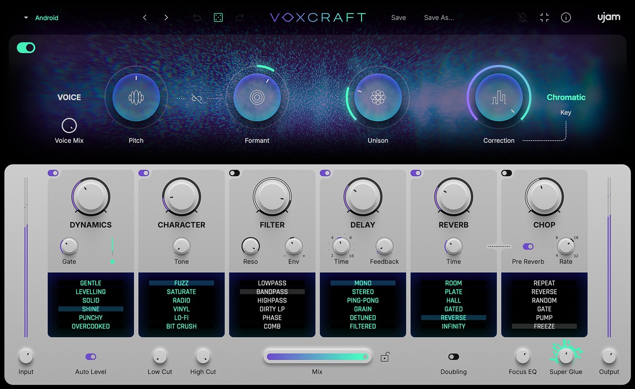Click the notification bell icon
This screenshot has height=389, width=635.
pyautogui.click(x=522, y=17)
